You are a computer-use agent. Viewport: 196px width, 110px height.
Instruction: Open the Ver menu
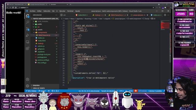pos(53,11)
